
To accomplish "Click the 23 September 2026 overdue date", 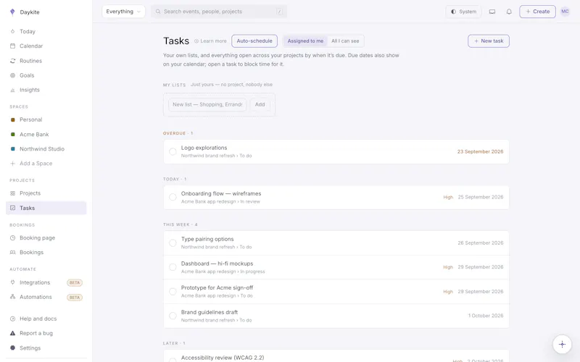I will pos(480,152).
